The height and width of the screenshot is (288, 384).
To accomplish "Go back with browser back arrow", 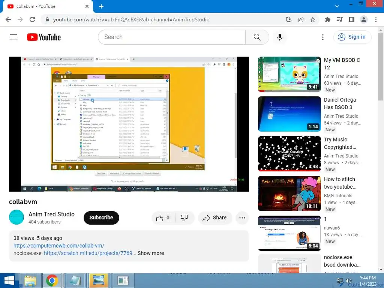I will click(x=8, y=19).
